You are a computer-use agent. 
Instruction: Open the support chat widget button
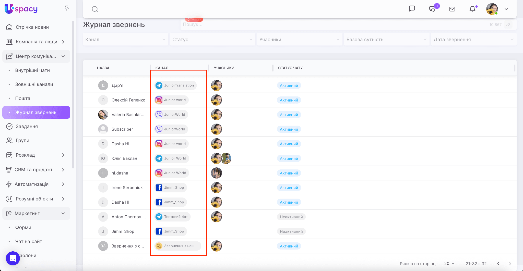tap(13, 258)
